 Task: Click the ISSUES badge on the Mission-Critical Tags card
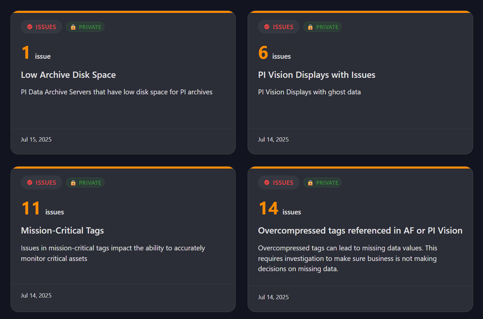[x=41, y=182]
